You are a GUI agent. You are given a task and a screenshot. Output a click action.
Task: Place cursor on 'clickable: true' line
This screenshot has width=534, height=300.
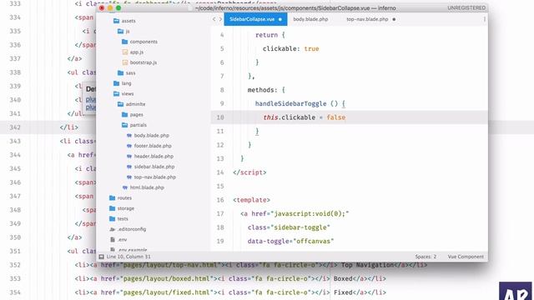coord(290,48)
